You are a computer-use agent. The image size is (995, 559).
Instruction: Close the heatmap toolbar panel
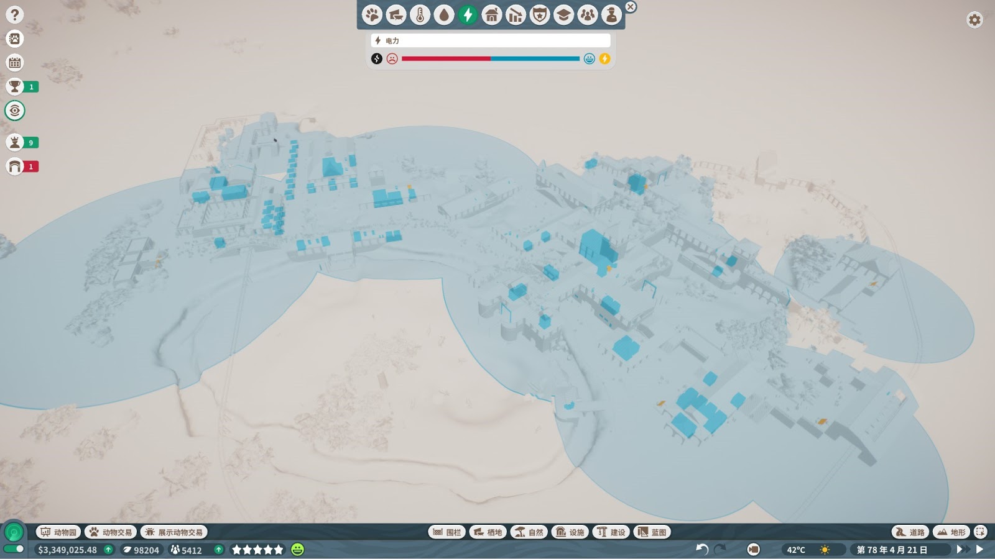click(x=631, y=7)
